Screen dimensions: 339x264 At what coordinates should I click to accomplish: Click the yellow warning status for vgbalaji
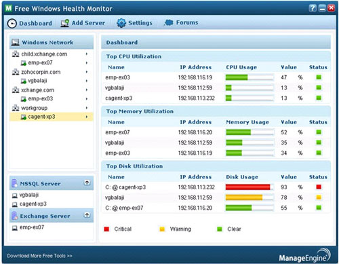pyautogui.click(x=319, y=197)
